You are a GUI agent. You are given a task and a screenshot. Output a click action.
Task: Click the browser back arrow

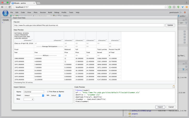point(3,7)
